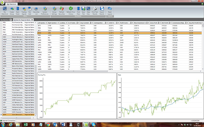
Task: Open filter dropdown on Right Symbol column
Action: [58, 23]
